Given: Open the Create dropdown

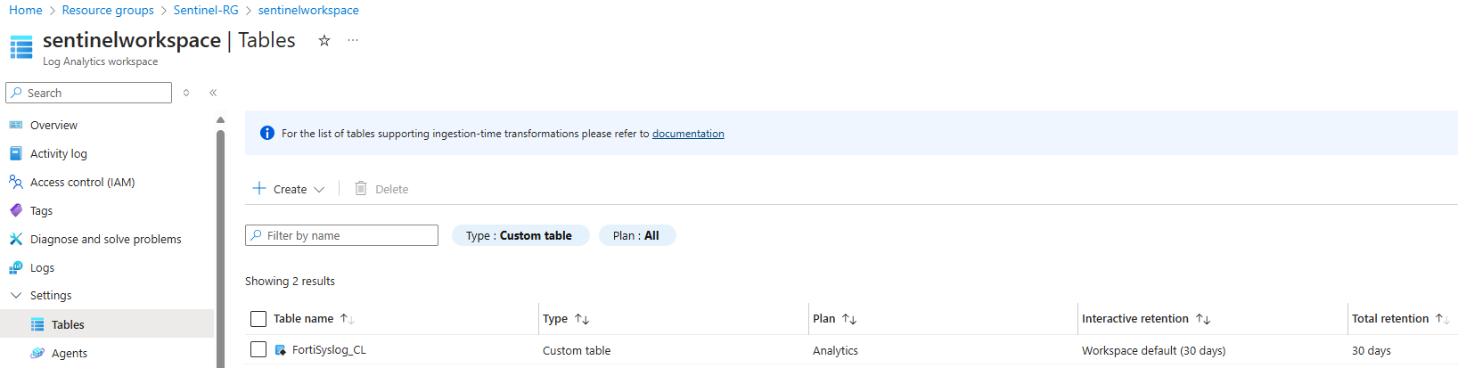Looking at the screenshot, I should pos(289,189).
